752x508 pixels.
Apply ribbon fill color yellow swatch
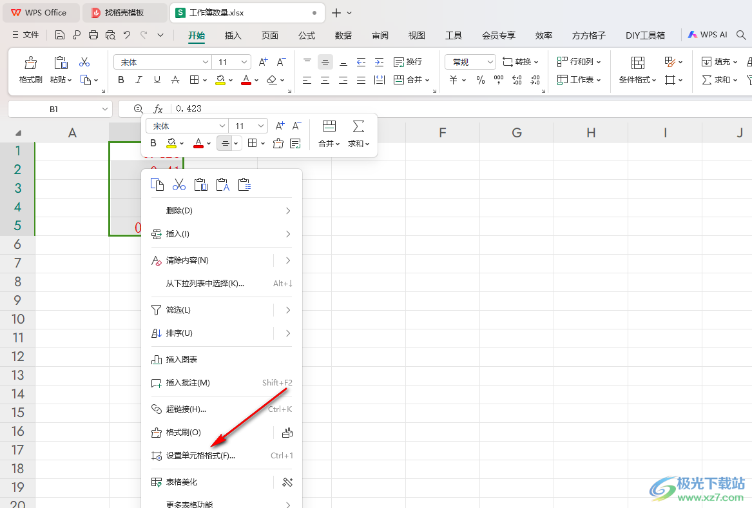(220, 80)
